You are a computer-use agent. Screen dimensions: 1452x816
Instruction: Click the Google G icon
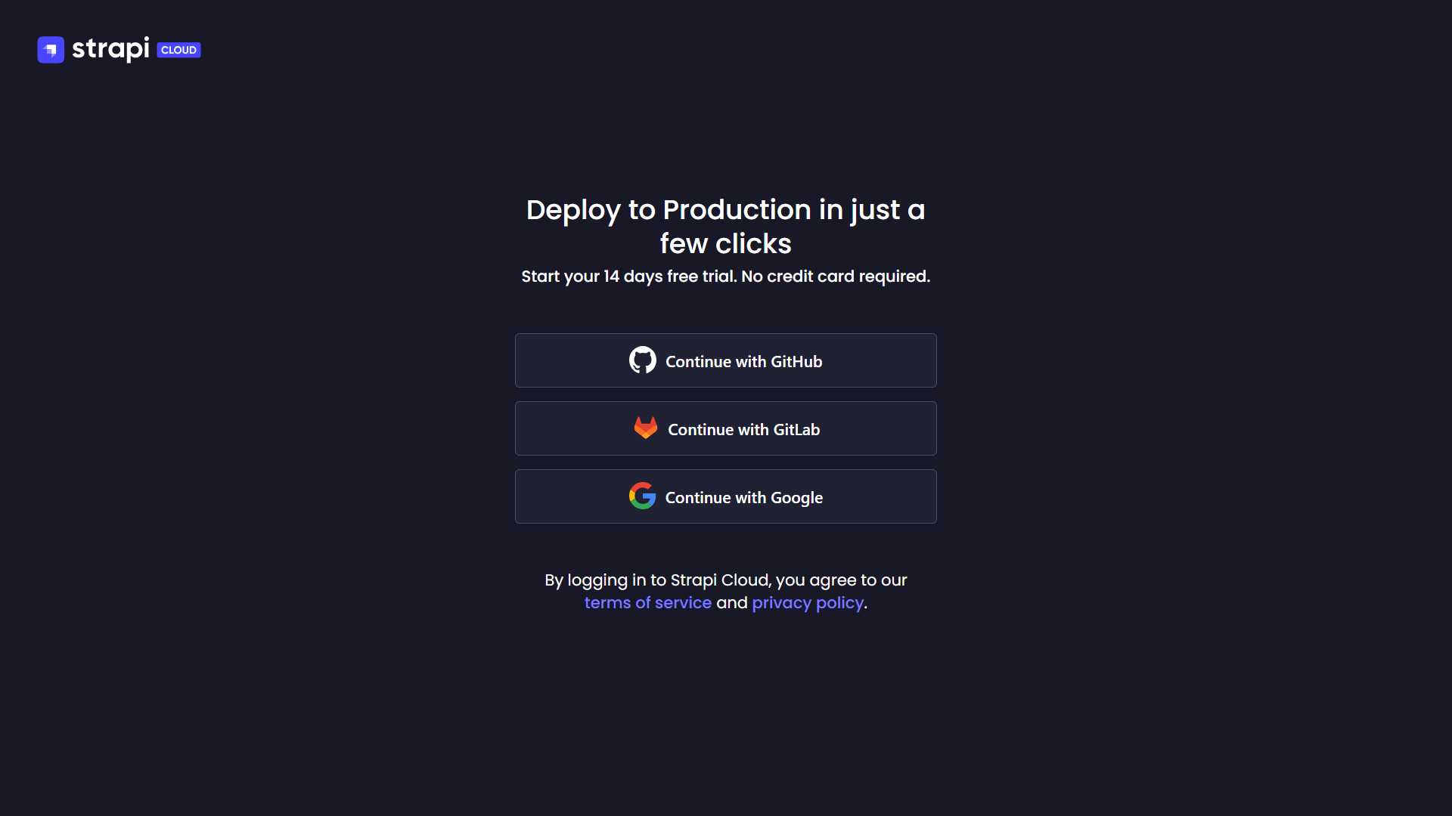click(x=643, y=496)
